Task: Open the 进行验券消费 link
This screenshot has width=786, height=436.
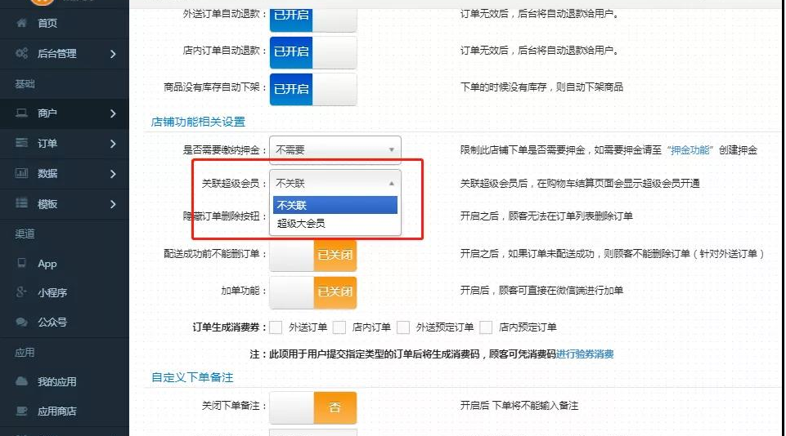Action: (585, 354)
